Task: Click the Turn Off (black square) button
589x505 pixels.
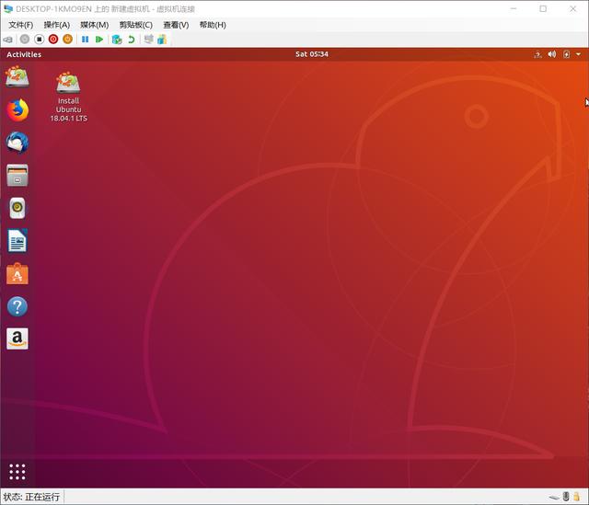Action: 39,39
